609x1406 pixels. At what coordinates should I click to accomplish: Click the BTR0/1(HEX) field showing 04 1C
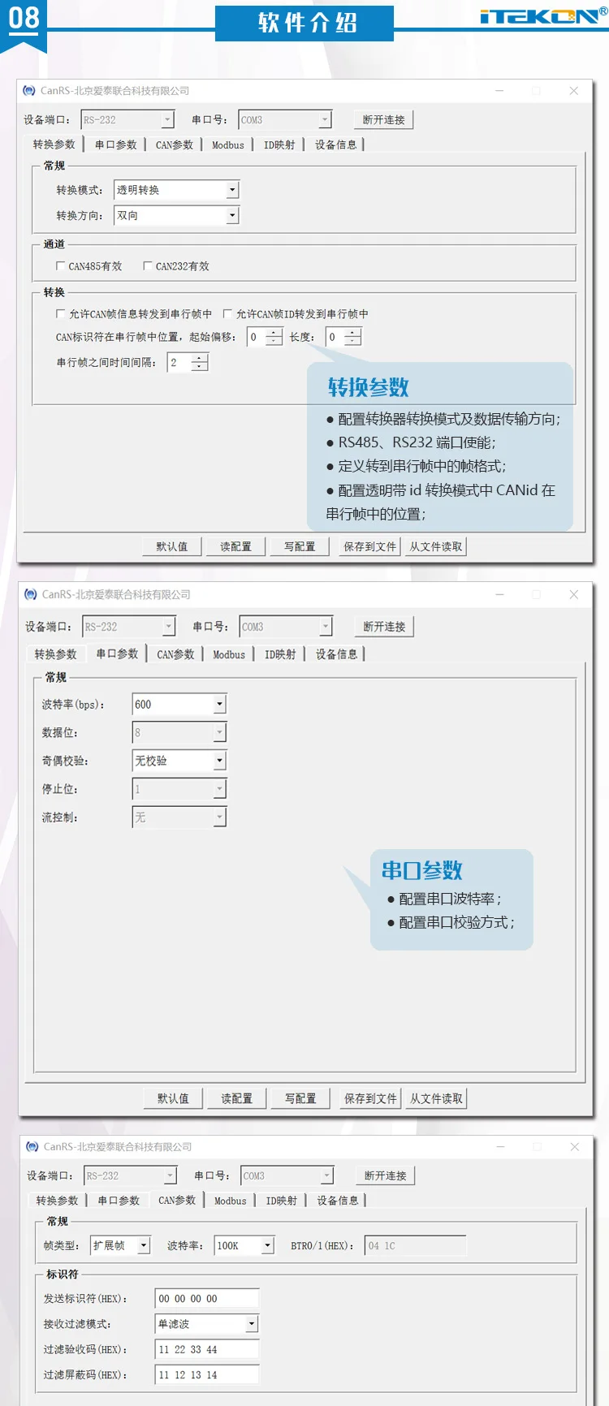click(x=416, y=1245)
